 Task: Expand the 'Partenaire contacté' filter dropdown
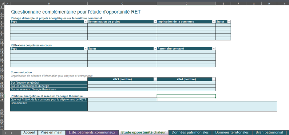[x=214, y=49]
